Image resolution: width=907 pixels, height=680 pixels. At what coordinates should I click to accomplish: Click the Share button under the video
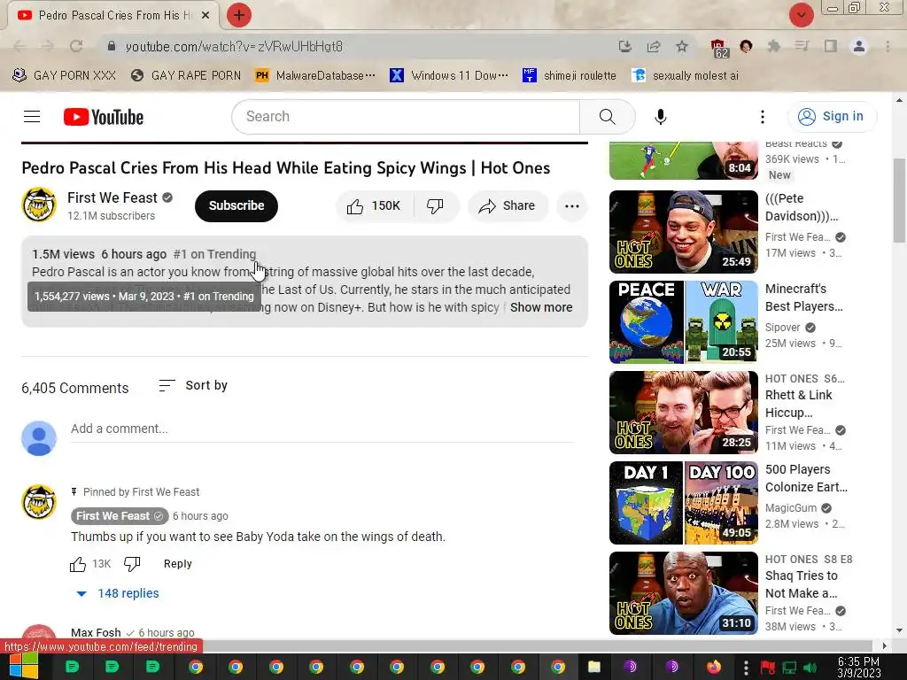tap(508, 205)
